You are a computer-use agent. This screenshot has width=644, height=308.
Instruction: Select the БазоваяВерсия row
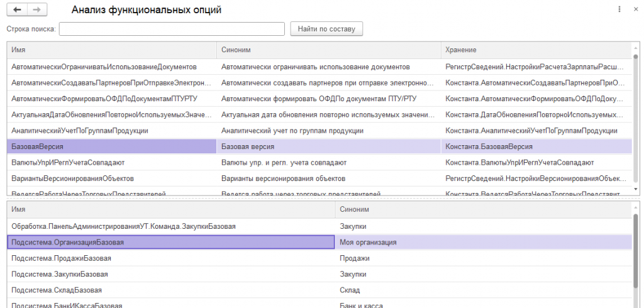click(x=111, y=146)
